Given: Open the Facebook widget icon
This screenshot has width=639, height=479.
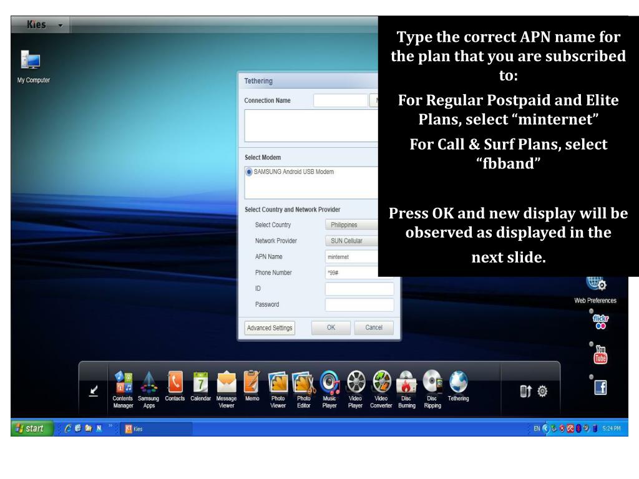Looking at the screenshot, I should click(601, 387).
